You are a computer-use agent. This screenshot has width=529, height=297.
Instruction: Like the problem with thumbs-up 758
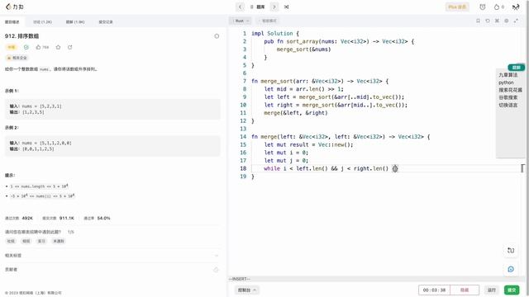click(42, 47)
